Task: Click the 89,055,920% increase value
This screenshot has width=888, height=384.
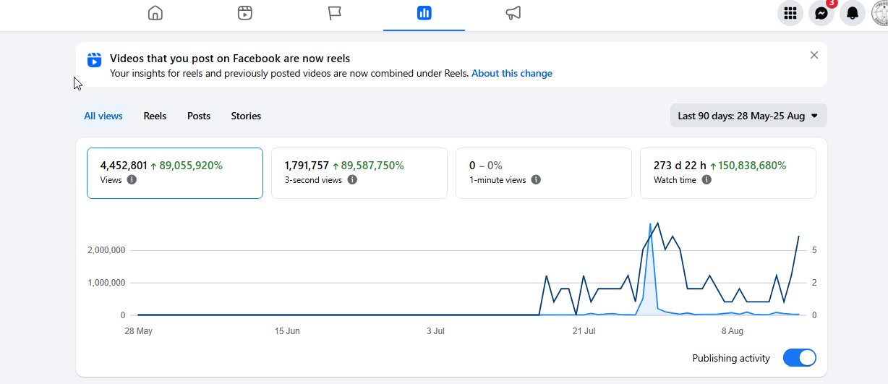Action: pos(191,166)
